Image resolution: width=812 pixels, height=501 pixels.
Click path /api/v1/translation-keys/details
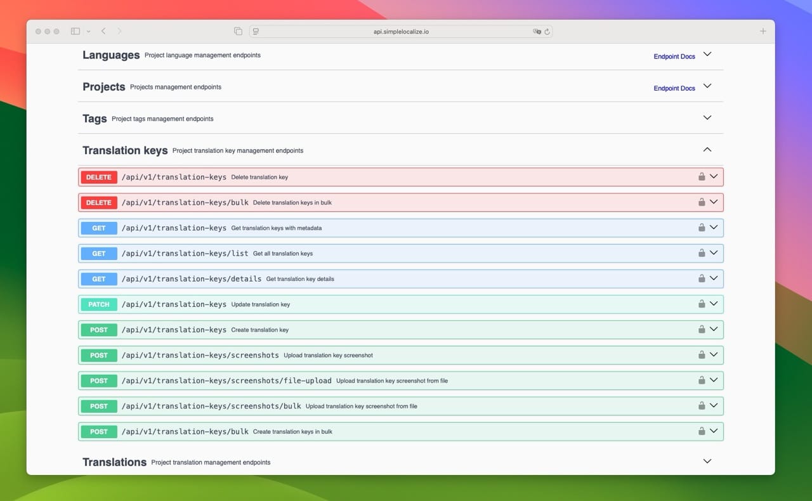pyautogui.click(x=192, y=279)
